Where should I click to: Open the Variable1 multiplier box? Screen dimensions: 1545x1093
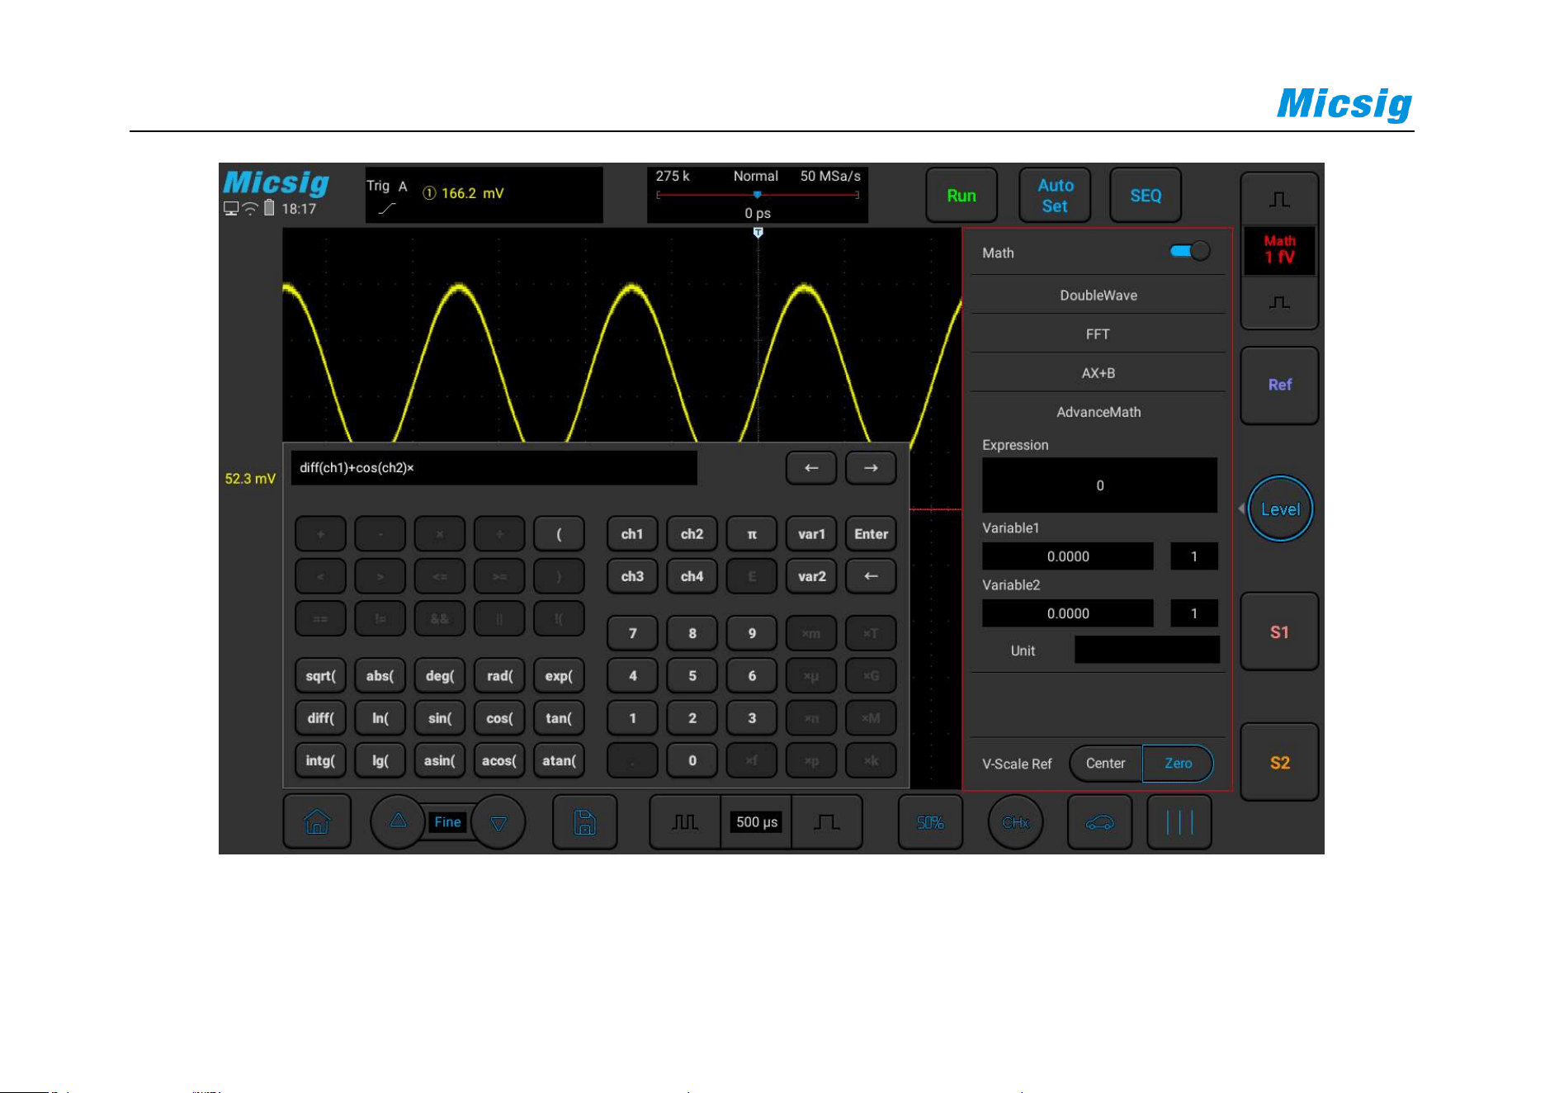(x=1193, y=556)
